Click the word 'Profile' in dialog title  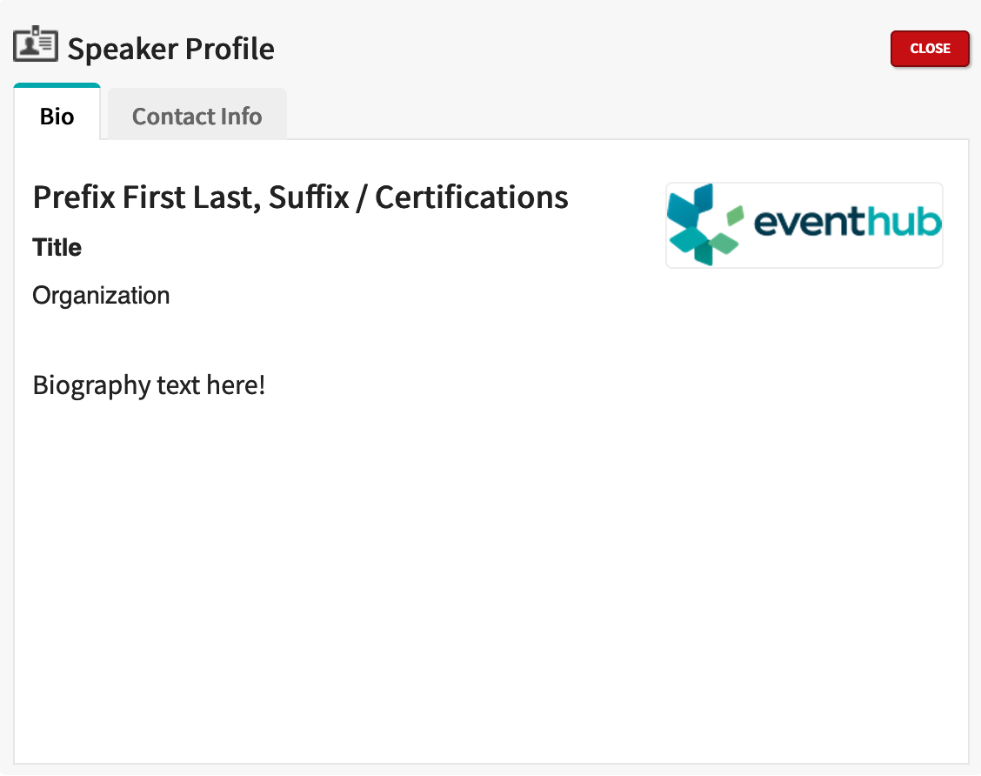(x=230, y=49)
